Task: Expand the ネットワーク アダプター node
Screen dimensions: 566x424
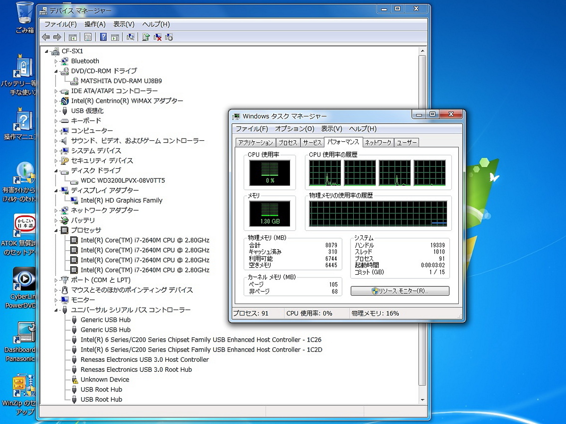Action: [x=56, y=211]
